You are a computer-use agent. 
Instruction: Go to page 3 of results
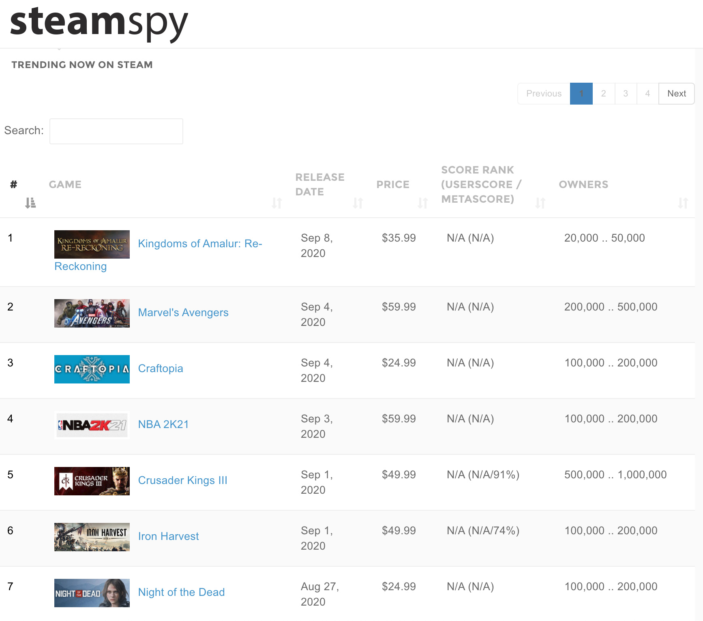pyautogui.click(x=626, y=94)
